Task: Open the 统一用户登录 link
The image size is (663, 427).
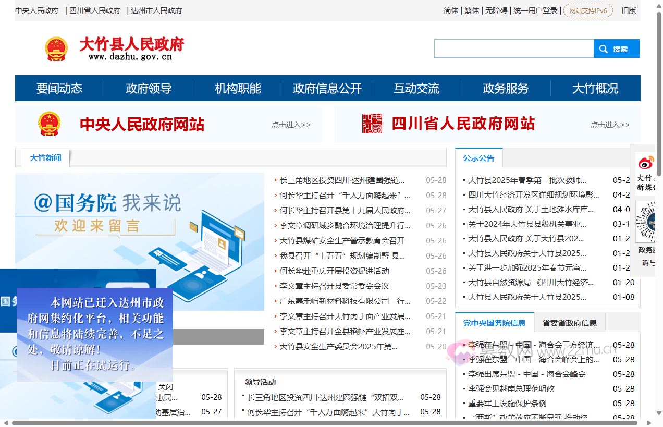Action: tap(534, 10)
